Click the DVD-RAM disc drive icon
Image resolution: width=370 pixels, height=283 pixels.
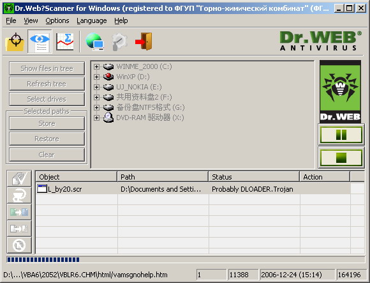(108, 118)
